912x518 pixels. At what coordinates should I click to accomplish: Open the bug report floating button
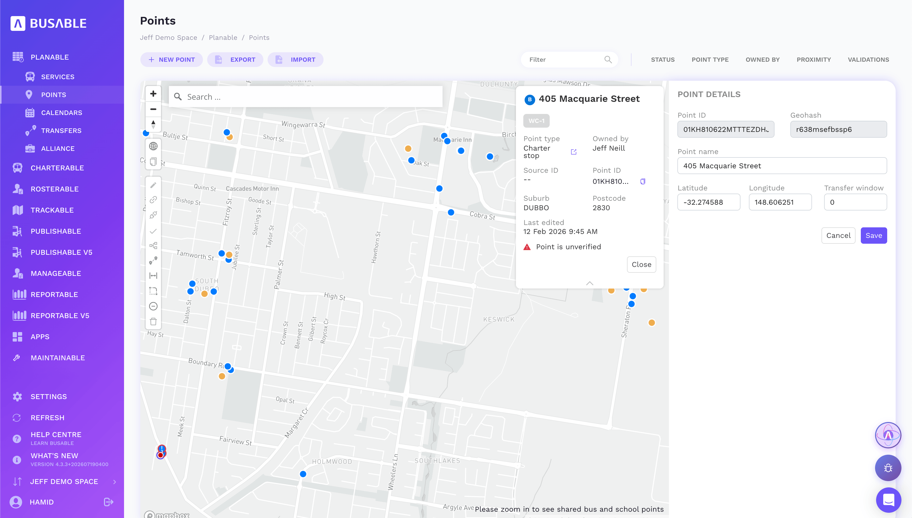coord(888,468)
